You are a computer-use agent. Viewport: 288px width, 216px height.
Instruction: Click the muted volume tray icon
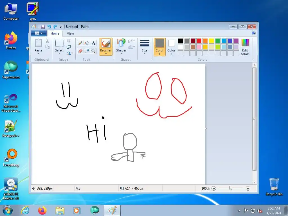click(260, 211)
